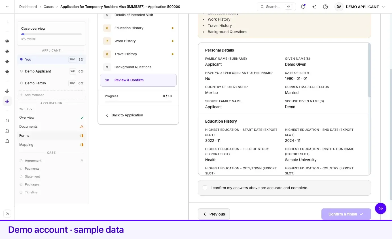Click Background Questions in the yellow notice list
This screenshot has width=392, height=239.
(x=227, y=32)
